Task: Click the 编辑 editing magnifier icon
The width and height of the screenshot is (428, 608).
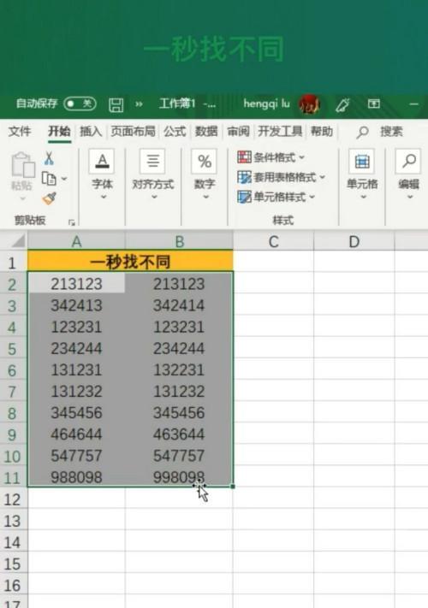Action: click(x=408, y=161)
